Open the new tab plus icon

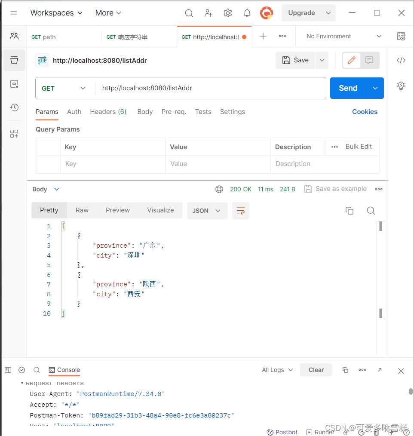[x=263, y=36]
